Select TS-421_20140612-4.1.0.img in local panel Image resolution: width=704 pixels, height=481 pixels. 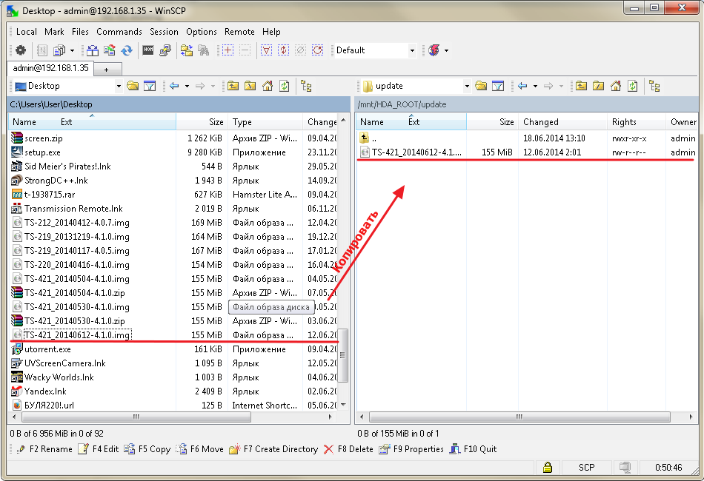pos(77,335)
